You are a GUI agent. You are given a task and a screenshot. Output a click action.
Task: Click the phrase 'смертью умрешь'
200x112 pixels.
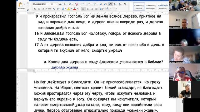107,51
